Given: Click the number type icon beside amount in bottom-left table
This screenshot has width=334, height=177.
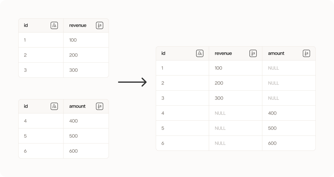Looking at the screenshot, I should pyautogui.click(x=99, y=106).
